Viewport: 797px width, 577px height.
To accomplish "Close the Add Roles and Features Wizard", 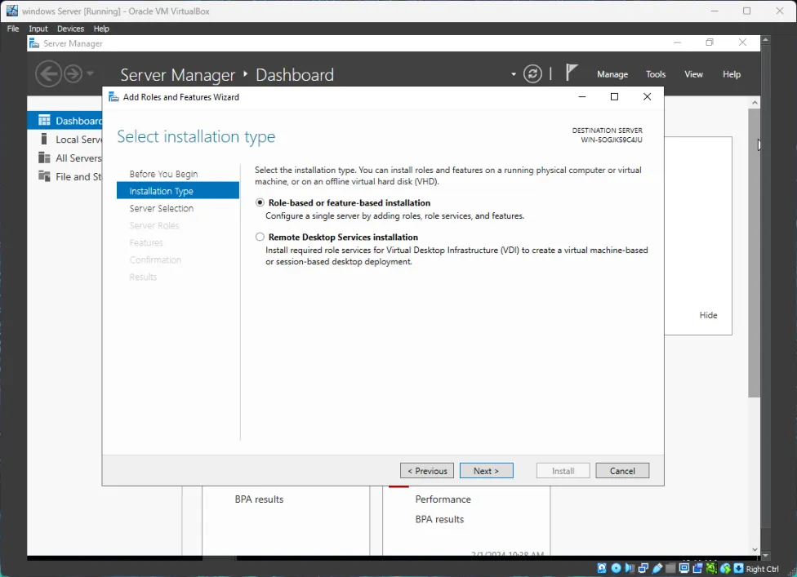I will [x=647, y=96].
